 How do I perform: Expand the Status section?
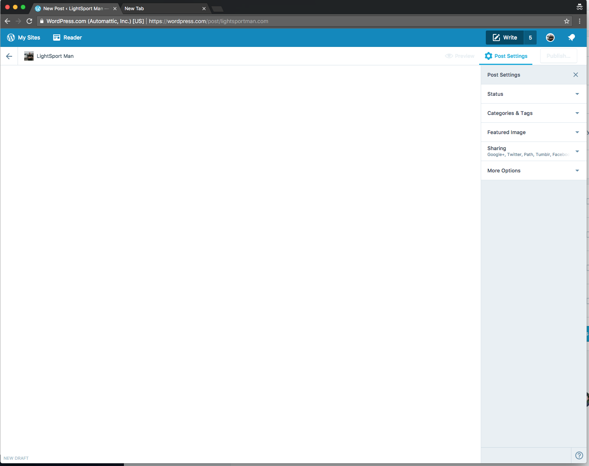[x=534, y=94]
